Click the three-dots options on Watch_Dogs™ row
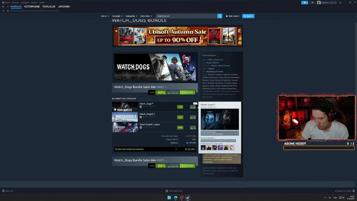 click(x=195, y=104)
